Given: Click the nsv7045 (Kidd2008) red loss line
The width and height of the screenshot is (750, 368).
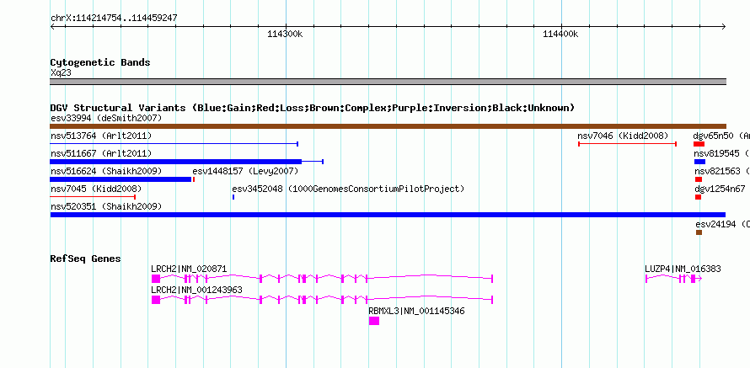Looking at the screenshot, I should tap(93, 197).
